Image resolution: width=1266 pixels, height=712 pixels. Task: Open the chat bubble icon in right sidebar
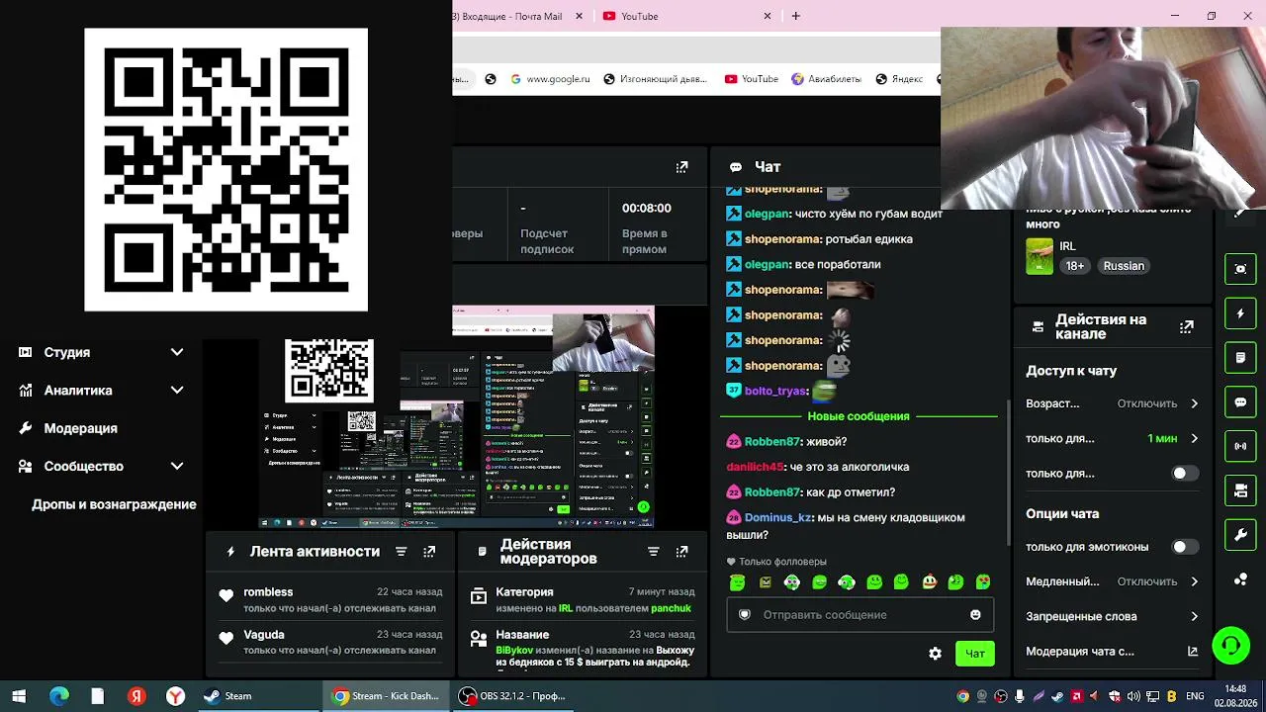[1240, 402]
